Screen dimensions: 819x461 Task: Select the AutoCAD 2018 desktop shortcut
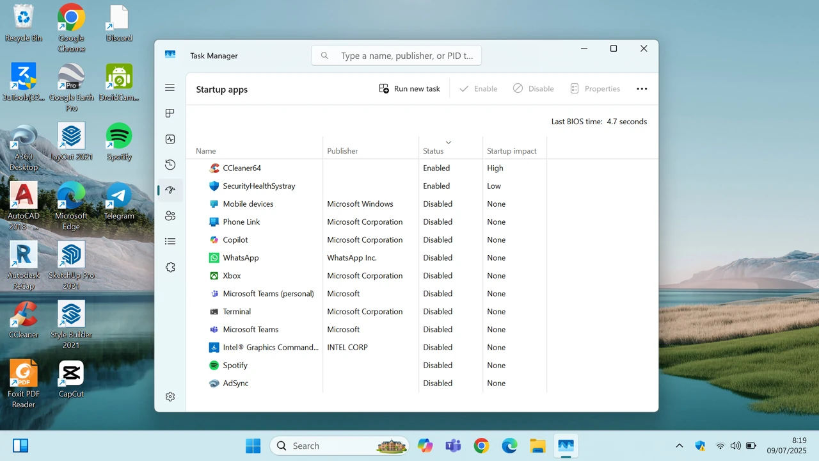pyautogui.click(x=24, y=206)
